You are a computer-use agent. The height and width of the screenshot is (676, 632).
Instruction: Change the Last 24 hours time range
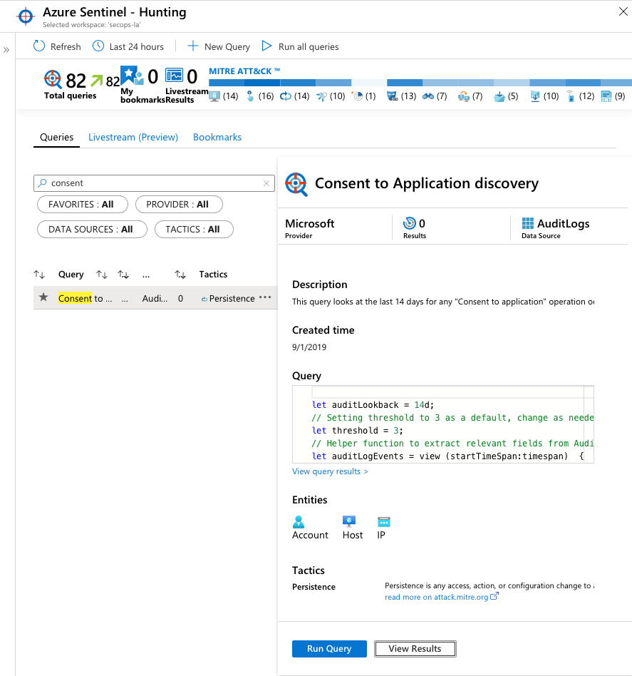click(128, 46)
